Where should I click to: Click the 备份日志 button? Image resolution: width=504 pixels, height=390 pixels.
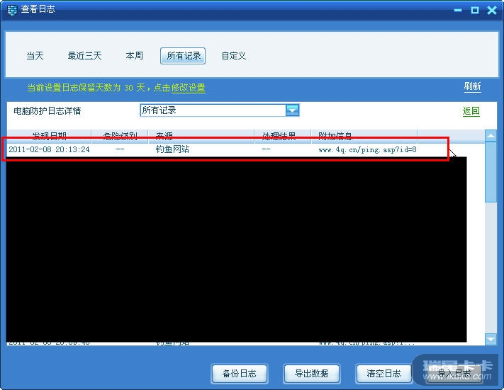click(240, 374)
